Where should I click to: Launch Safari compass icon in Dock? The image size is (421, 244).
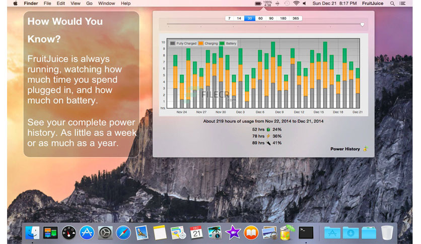coord(123,232)
